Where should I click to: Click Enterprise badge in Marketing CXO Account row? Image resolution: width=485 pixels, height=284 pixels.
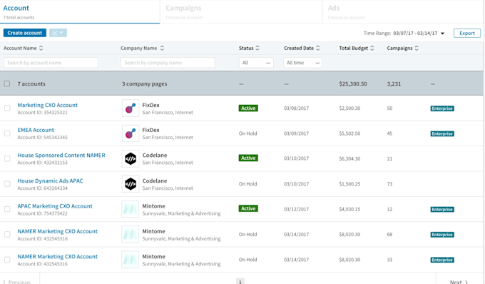pyautogui.click(x=442, y=108)
